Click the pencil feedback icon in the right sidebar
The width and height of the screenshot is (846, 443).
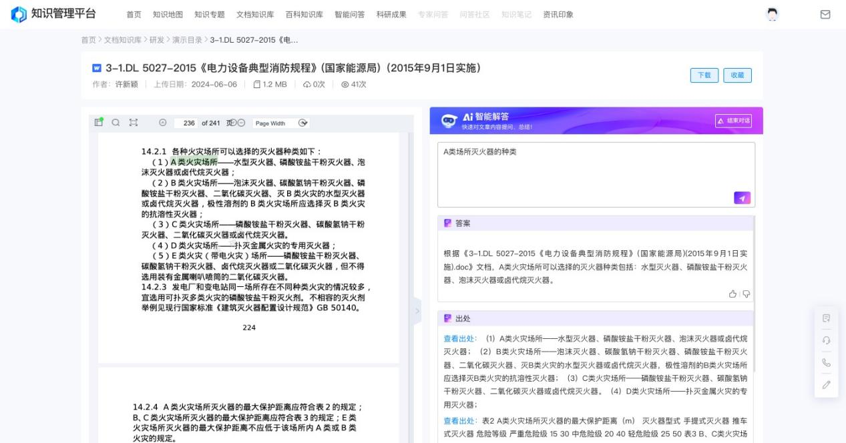(x=826, y=384)
